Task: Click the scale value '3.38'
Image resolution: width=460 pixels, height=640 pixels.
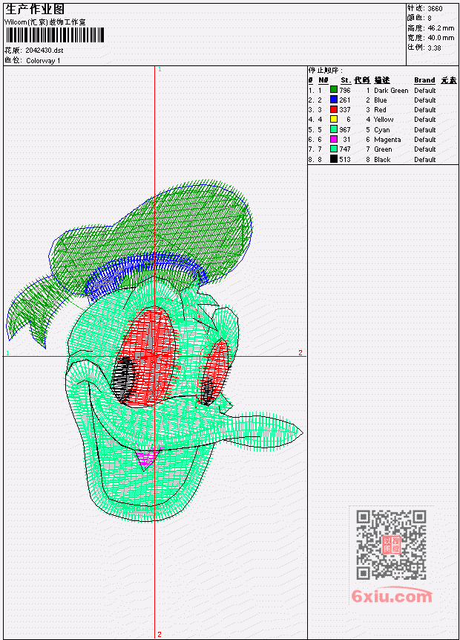Action: [x=434, y=48]
